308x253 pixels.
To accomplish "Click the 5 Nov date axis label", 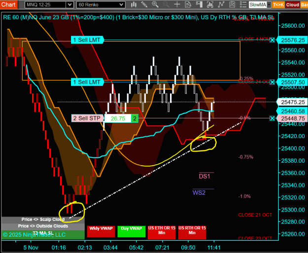I will click(31, 248).
